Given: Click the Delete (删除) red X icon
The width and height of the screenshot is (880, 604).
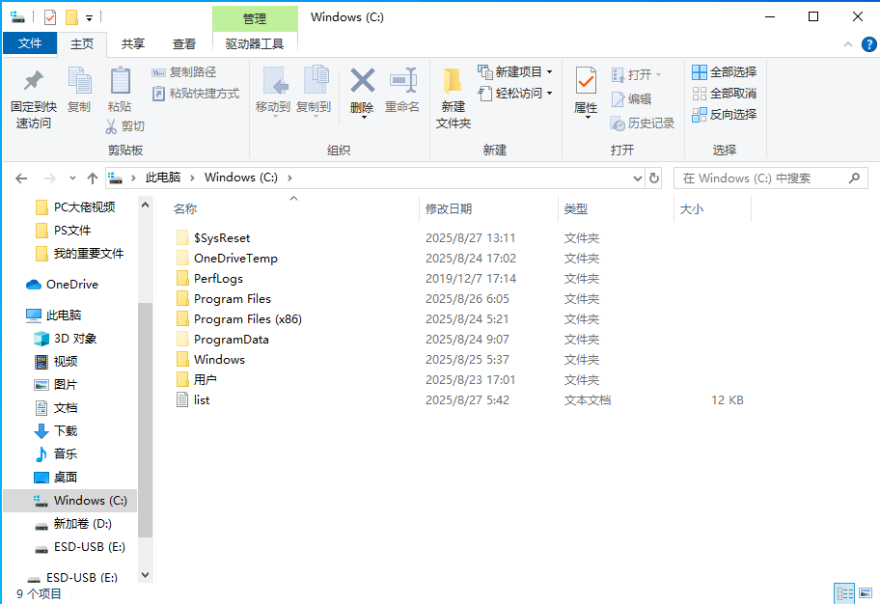Looking at the screenshot, I should pyautogui.click(x=363, y=80).
